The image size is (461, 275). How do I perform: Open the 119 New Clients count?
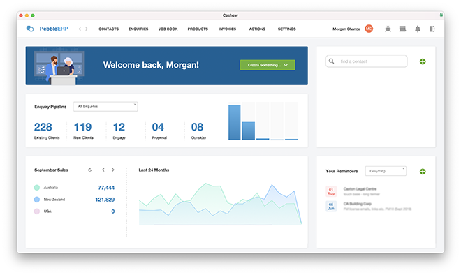coord(82,127)
